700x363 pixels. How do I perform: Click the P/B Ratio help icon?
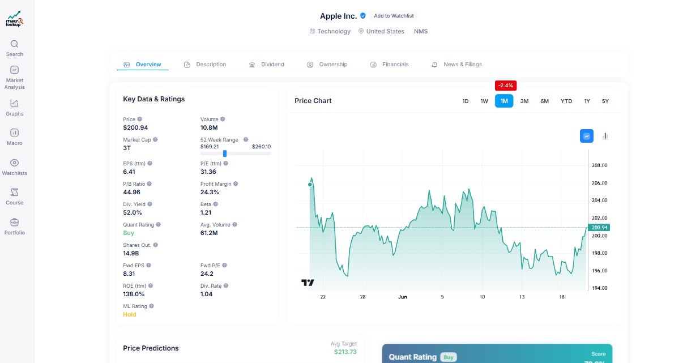[x=150, y=184]
